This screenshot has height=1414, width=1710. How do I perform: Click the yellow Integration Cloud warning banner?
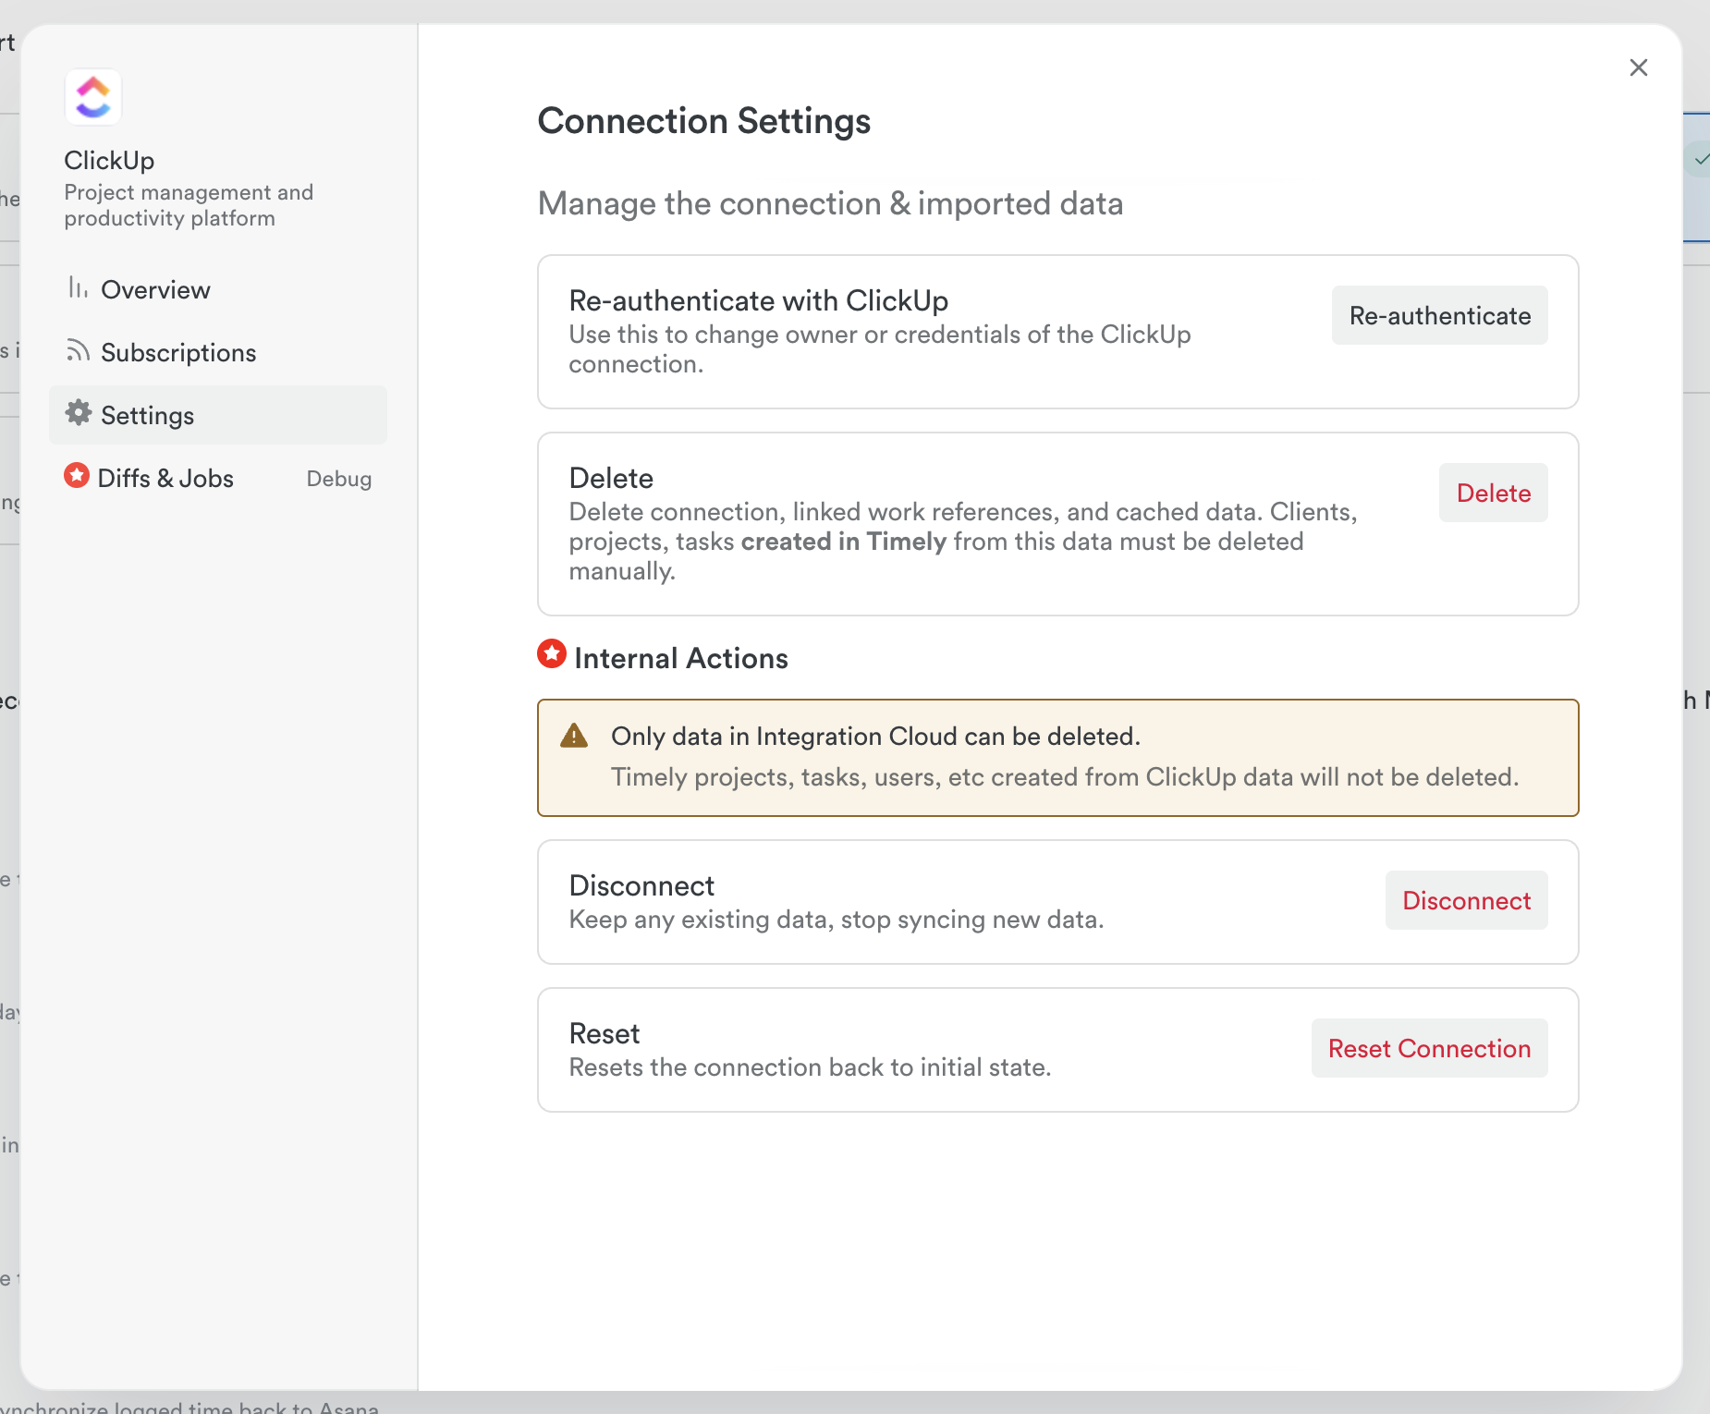point(1057,757)
